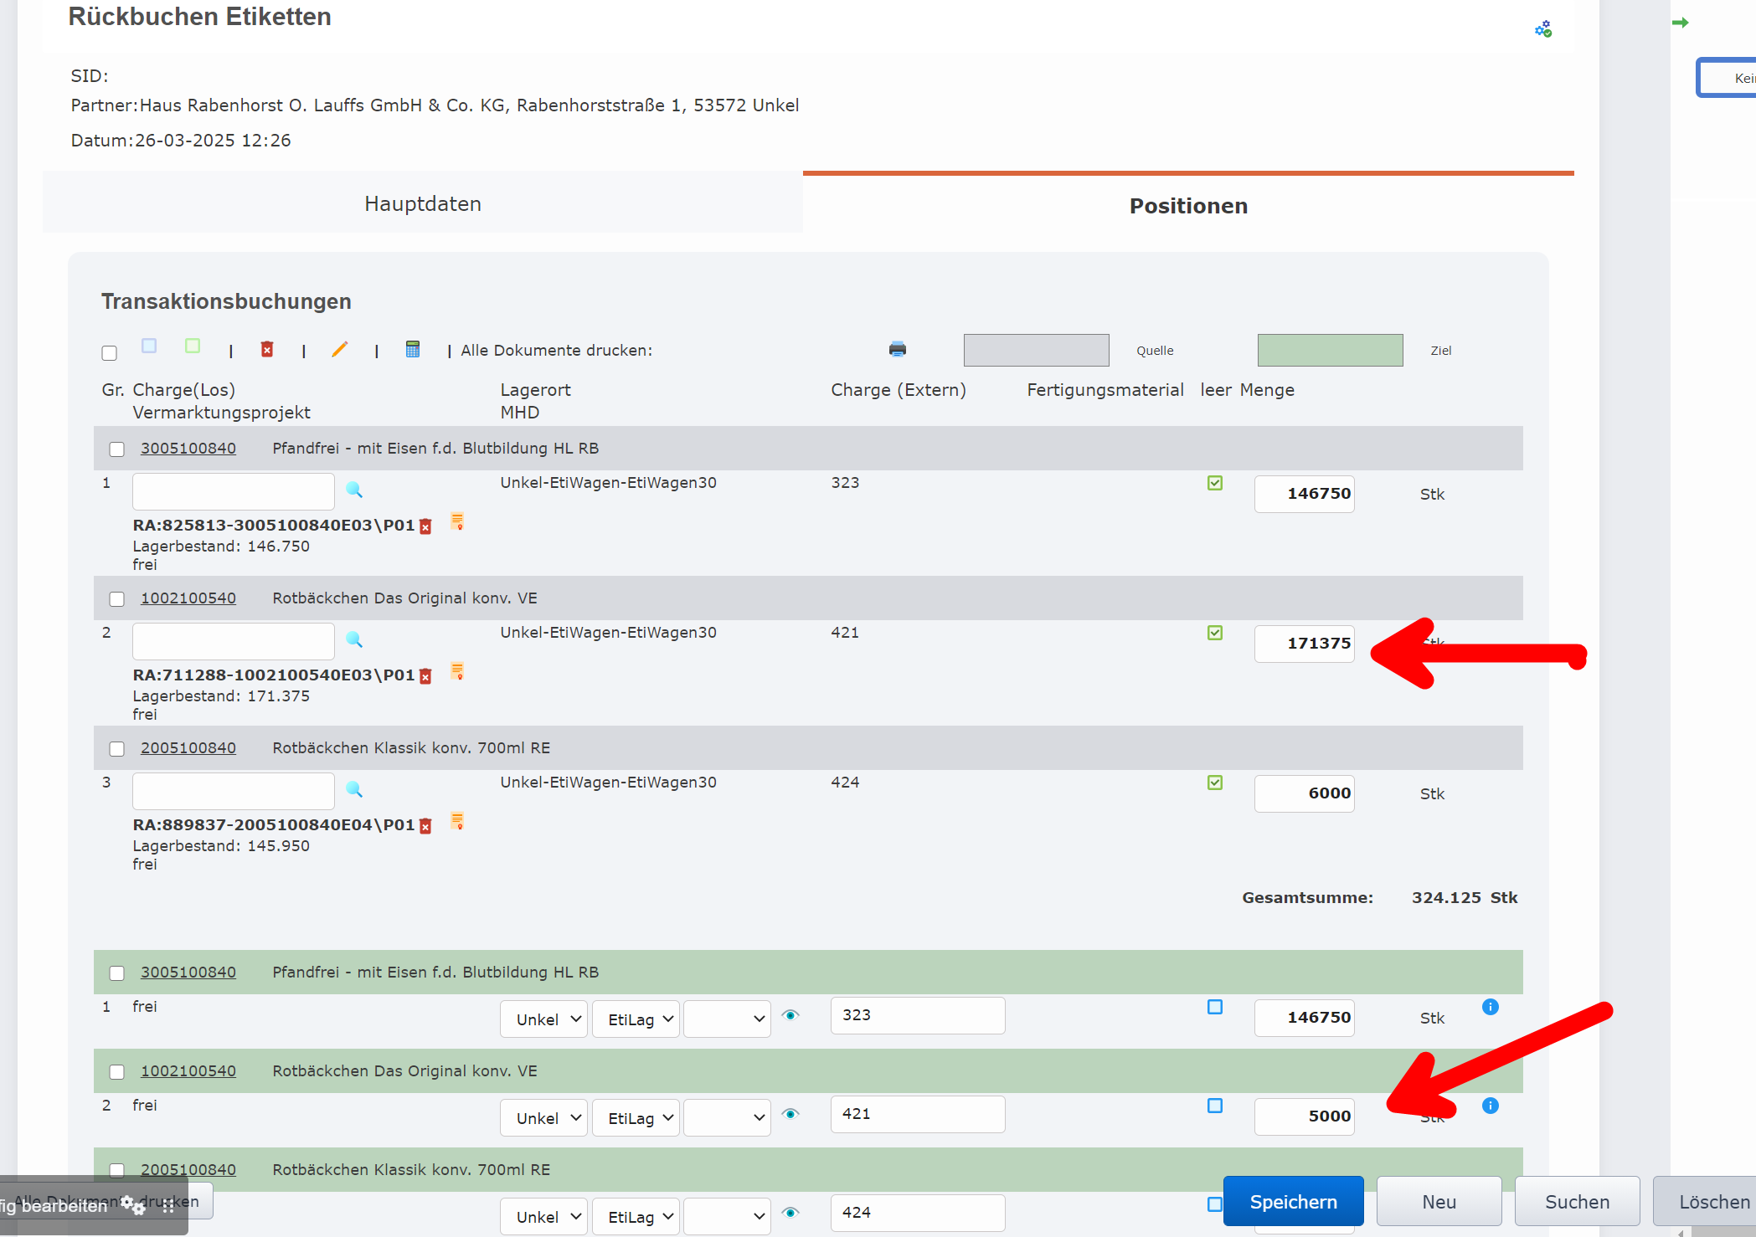Switch to the Hauptdaten tab

423,203
